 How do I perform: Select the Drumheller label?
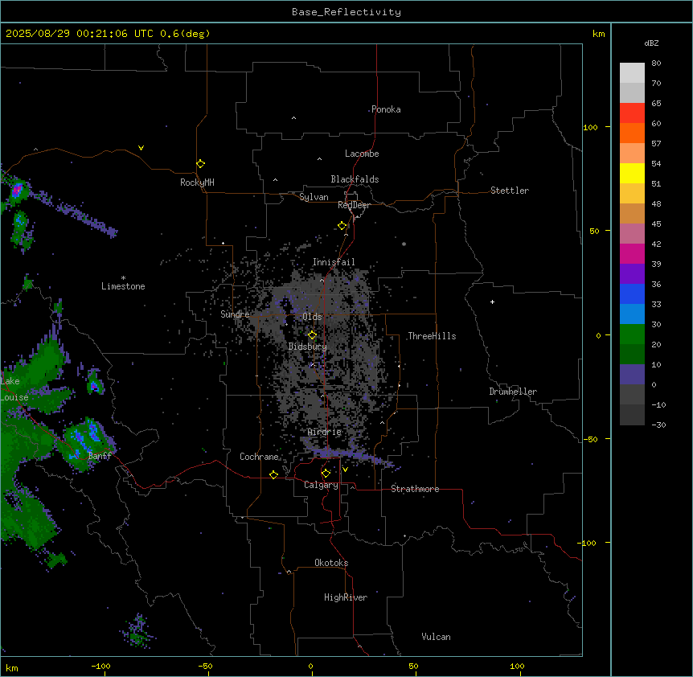point(513,392)
